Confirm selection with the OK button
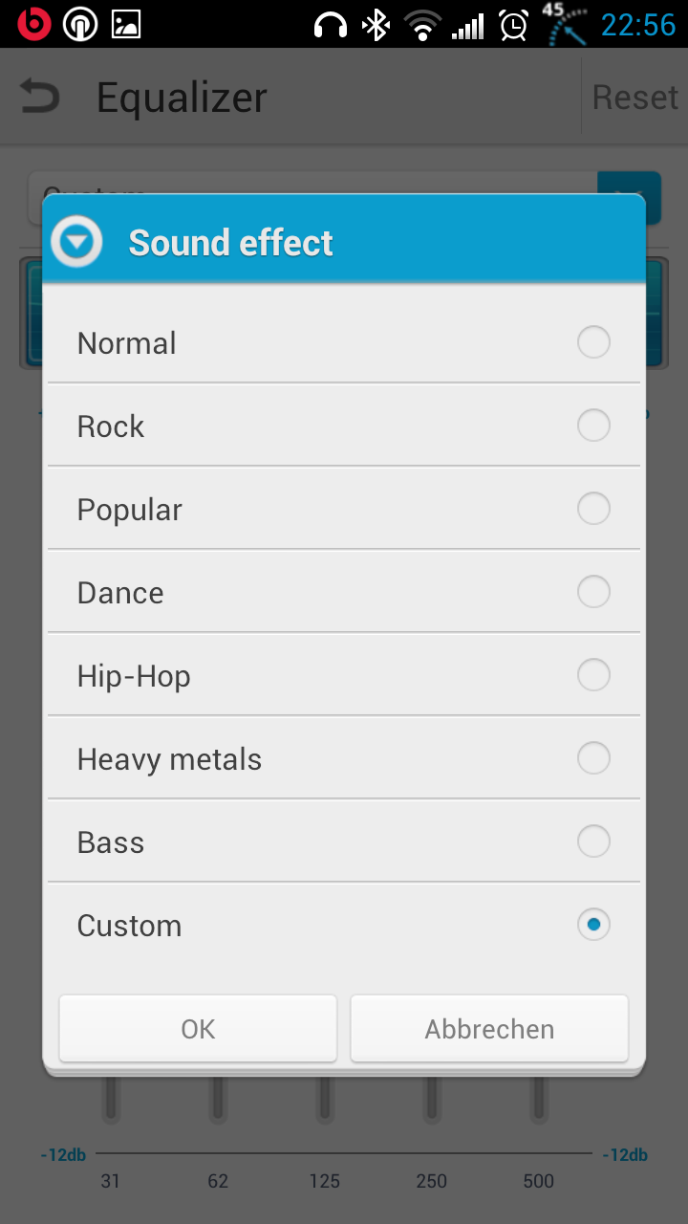 198,1029
